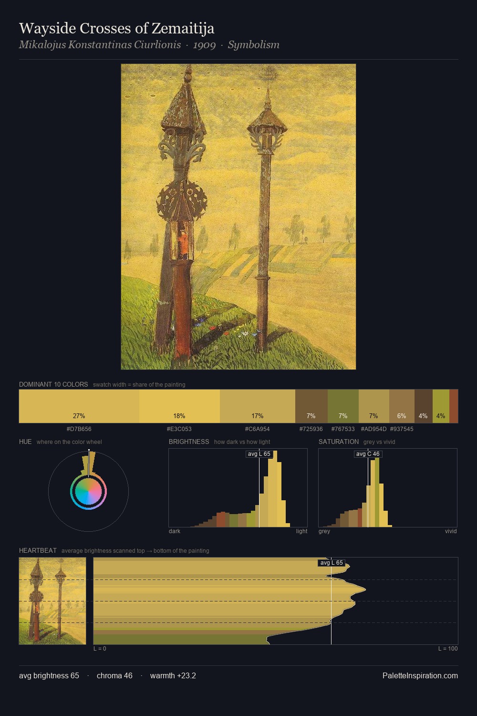Click 'warmth +23.2' in footer

point(173,676)
